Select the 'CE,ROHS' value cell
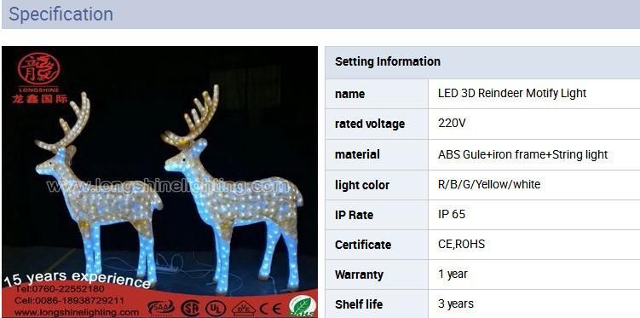Viewport: 640px width, 318px height. pyautogui.click(x=533, y=245)
